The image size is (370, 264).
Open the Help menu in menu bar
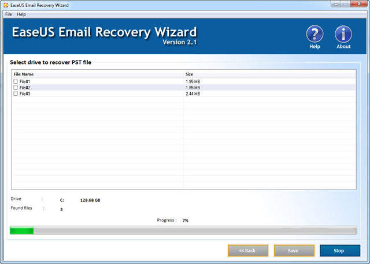[x=21, y=14]
